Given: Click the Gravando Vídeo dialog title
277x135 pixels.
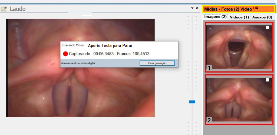Looking at the screenshot, I should click(73, 45).
